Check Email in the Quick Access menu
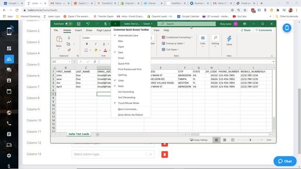Image resolution: width=301 pixels, height=169 pixels. [x=121, y=58]
